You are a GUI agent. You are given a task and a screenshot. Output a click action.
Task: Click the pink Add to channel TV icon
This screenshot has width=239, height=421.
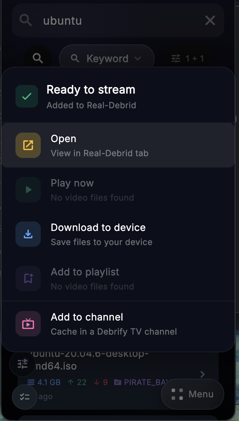(28, 323)
